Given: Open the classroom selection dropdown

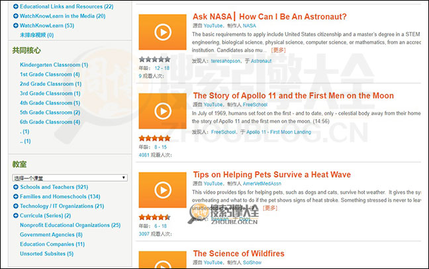Looking at the screenshot, I should point(70,178).
